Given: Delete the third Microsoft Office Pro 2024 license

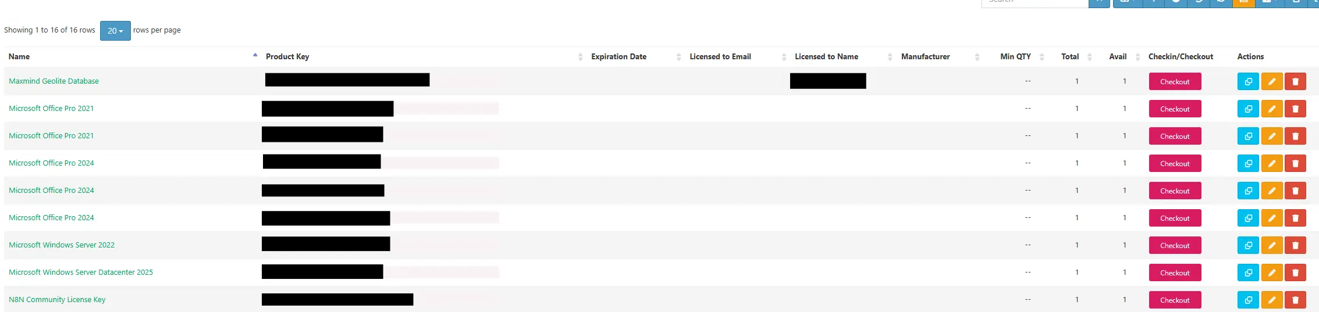Looking at the screenshot, I should (1295, 218).
